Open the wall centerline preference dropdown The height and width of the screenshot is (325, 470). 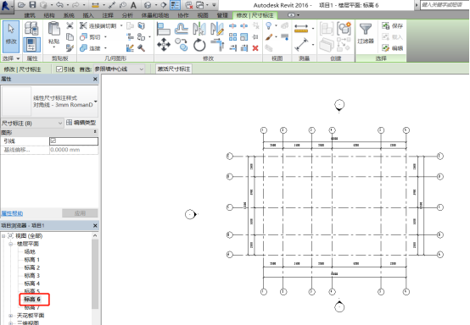tap(119, 69)
